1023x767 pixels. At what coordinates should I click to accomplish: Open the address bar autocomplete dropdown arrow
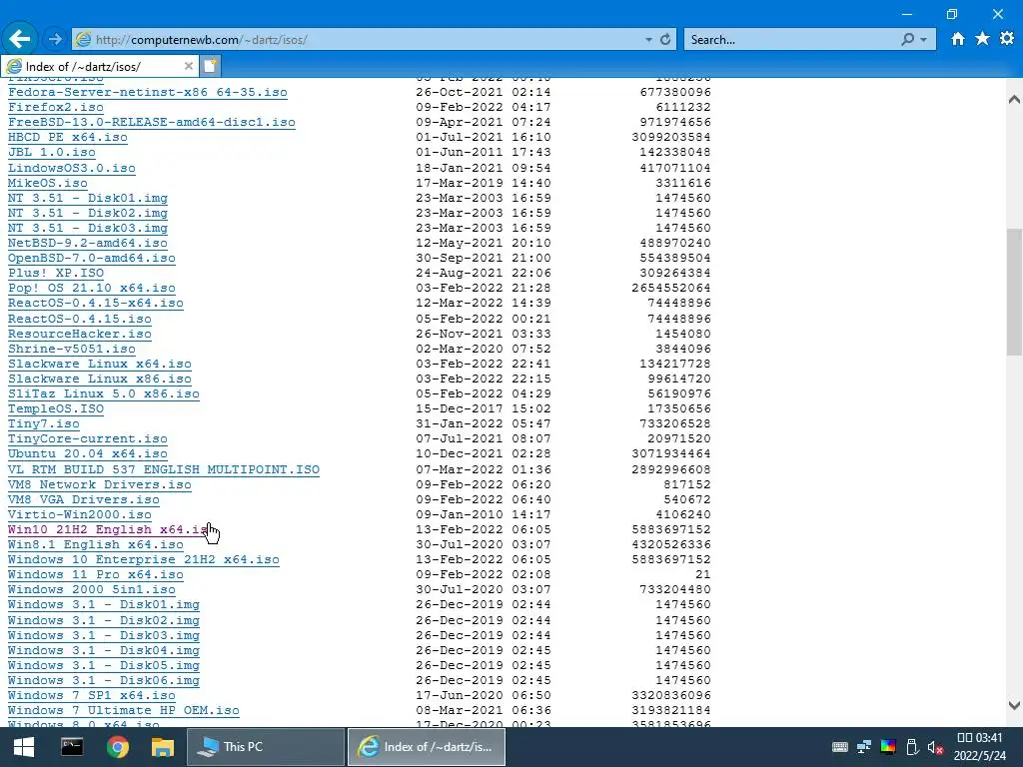pyautogui.click(x=648, y=40)
